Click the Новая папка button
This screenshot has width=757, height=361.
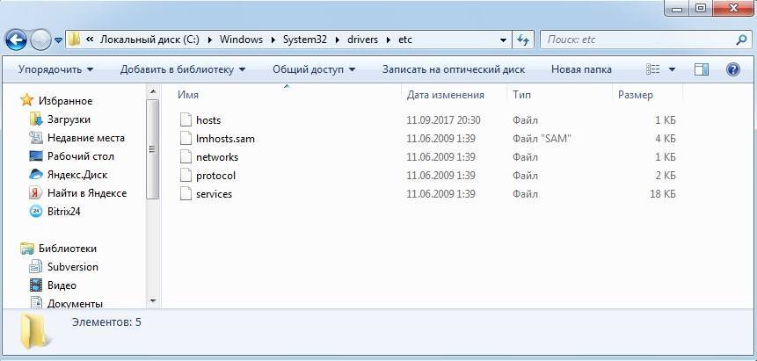(x=581, y=69)
